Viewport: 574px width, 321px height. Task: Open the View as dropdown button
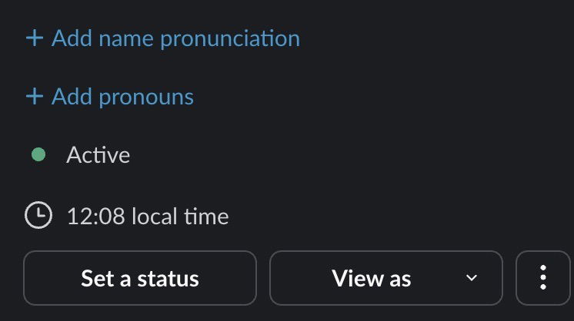point(385,278)
